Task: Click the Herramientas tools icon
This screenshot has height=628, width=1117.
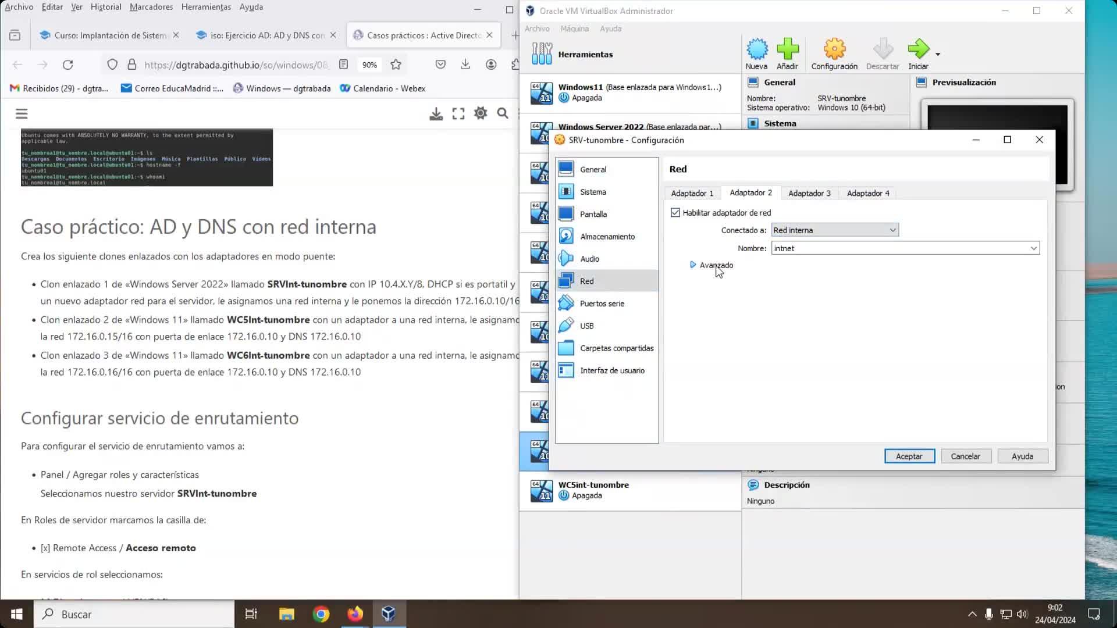Action: click(542, 54)
